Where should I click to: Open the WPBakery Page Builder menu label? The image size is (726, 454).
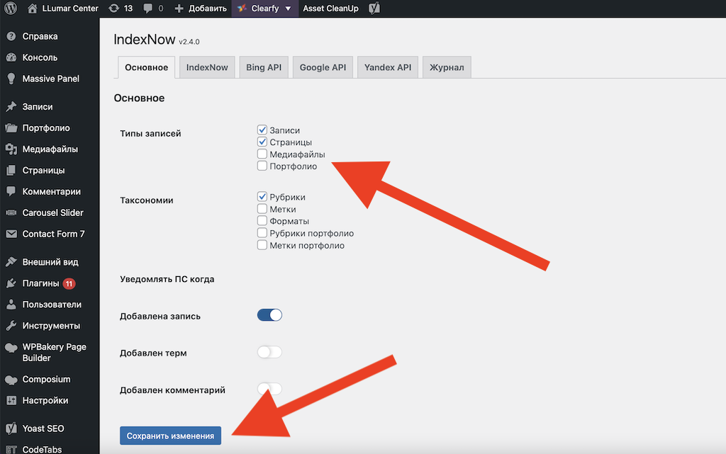(x=54, y=352)
